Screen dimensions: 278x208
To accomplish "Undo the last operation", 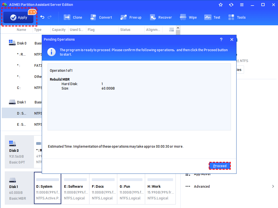I will (42, 17).
